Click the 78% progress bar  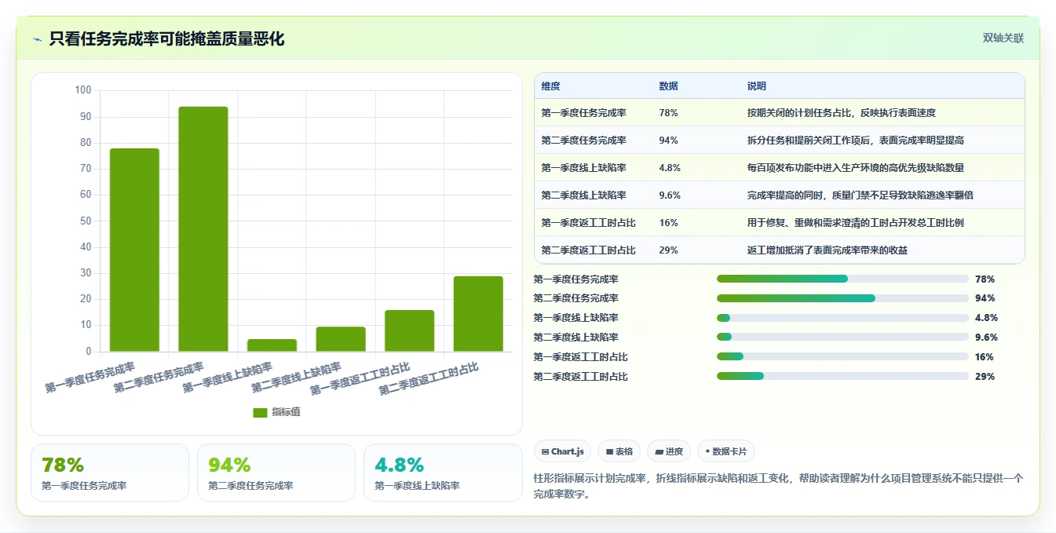842,279
